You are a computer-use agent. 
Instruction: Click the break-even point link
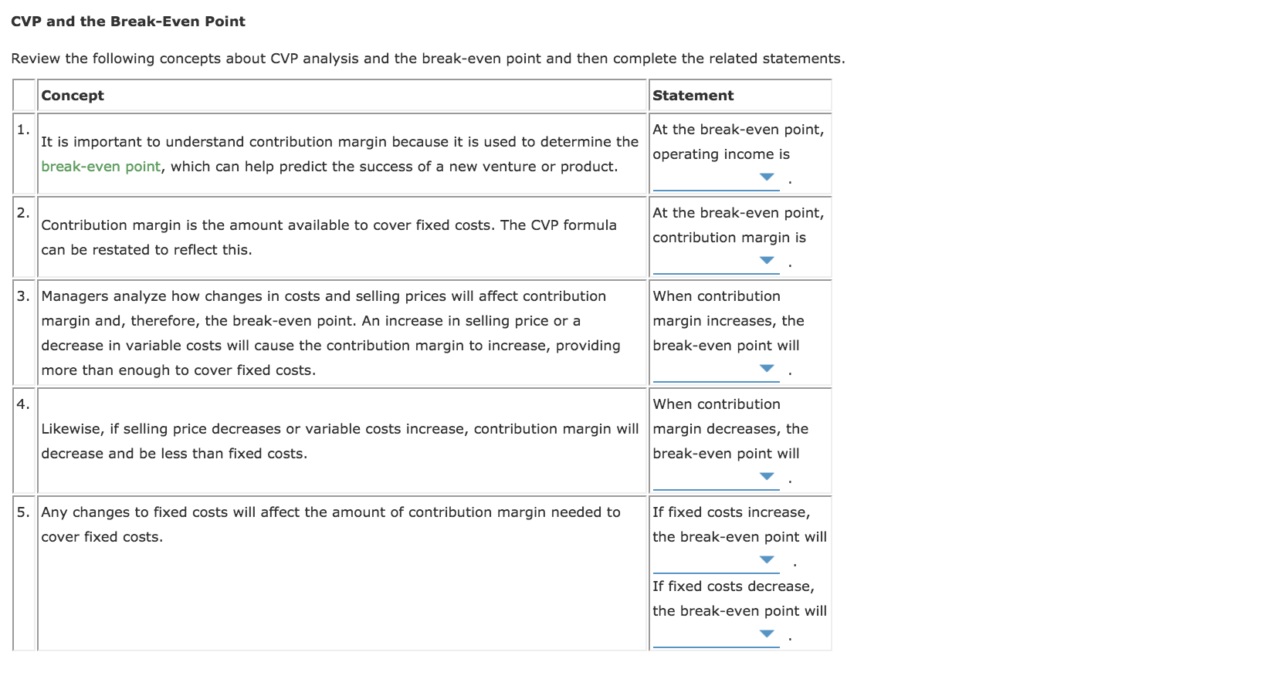pyautogui.click(x=100, y=166)
